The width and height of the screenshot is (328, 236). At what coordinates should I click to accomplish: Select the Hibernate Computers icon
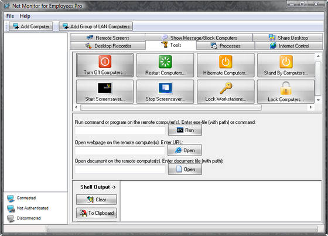[x=225, y=62]
